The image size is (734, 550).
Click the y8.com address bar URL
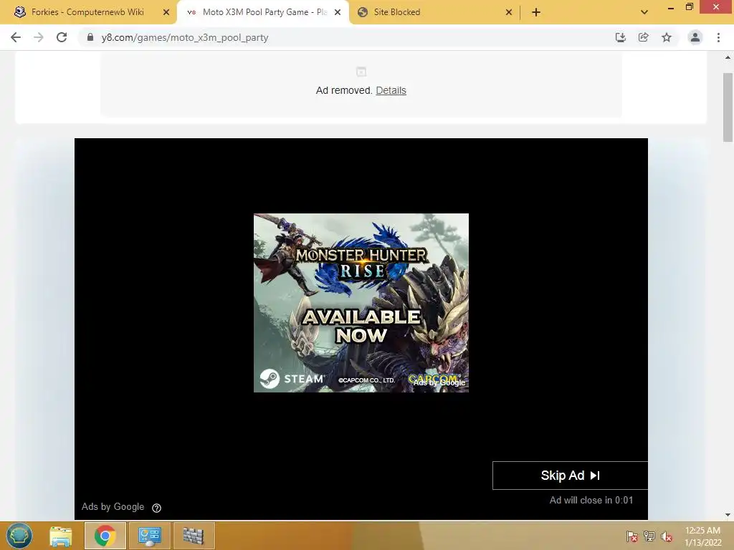185,37
